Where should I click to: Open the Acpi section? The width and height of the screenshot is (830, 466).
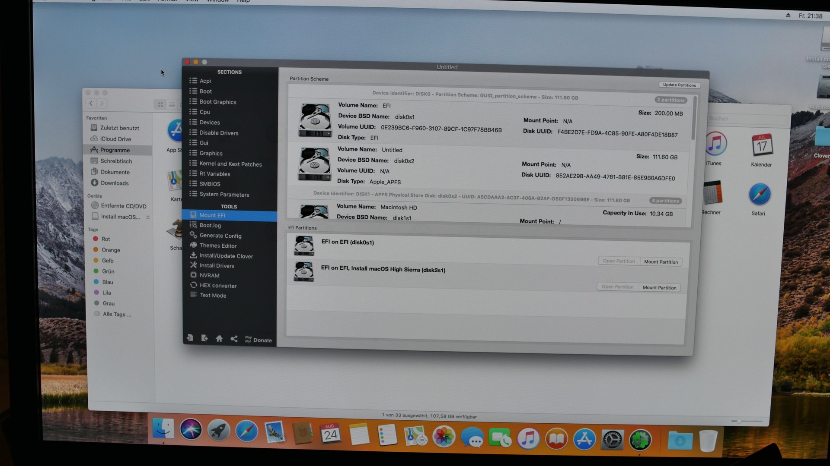pos(205,81)
